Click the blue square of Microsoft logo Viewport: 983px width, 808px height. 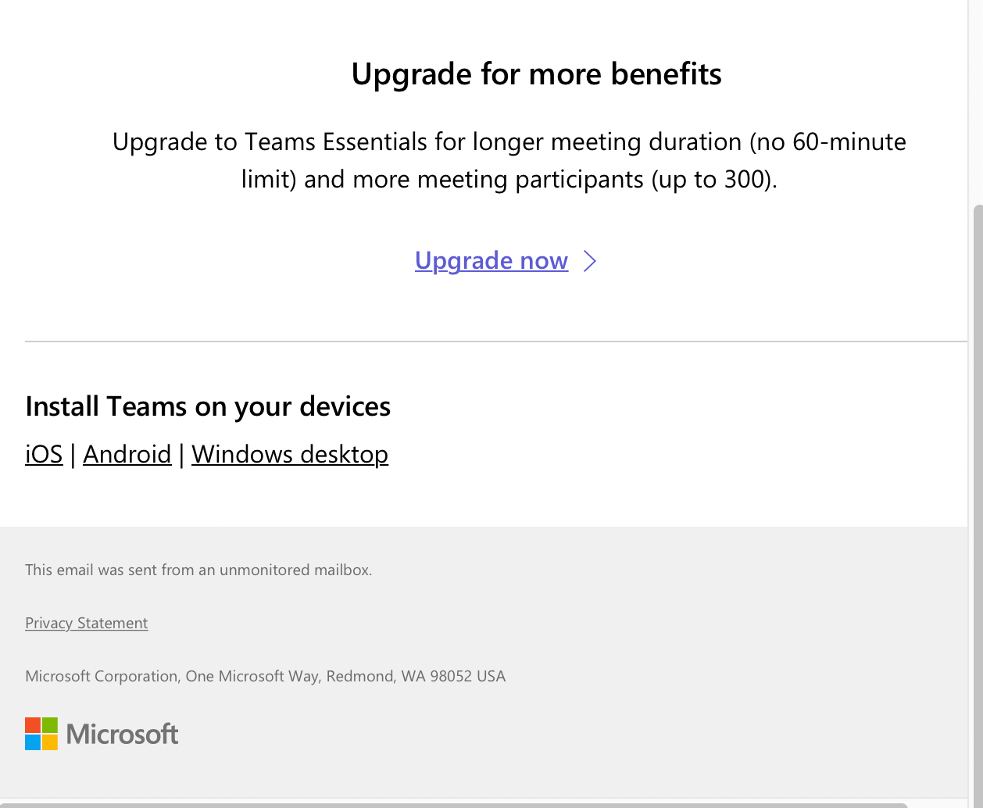pos(33,742)
